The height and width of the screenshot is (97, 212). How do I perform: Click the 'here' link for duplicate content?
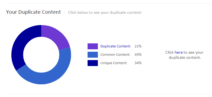(178, 52)
